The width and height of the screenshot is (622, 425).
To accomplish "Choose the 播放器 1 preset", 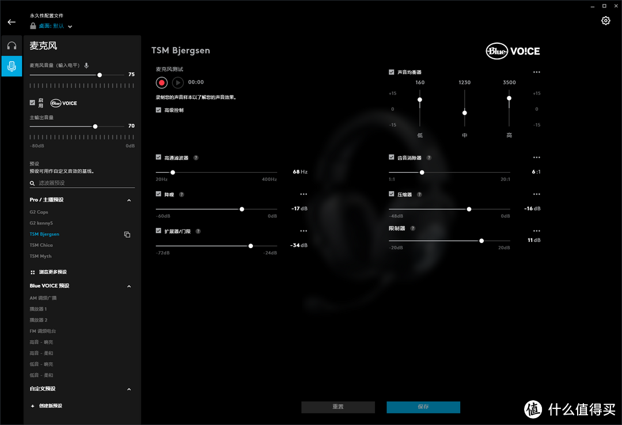I will (x=38, y=309).
